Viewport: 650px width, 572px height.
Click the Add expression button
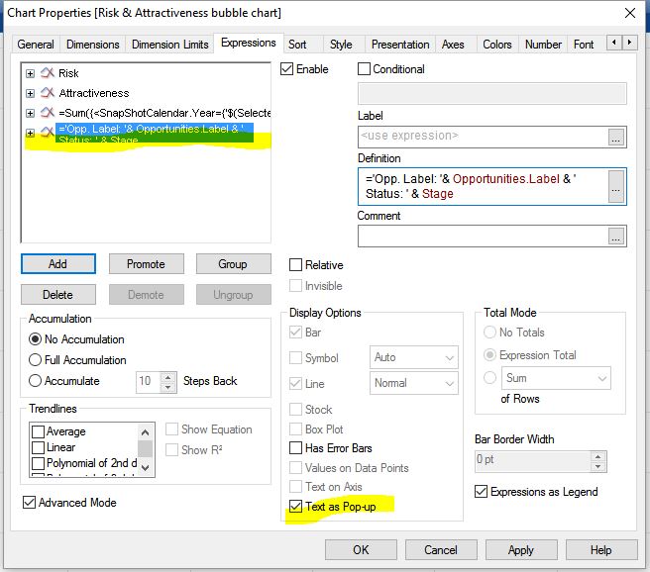click(58, 264)
